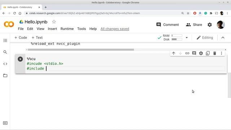Open the Tools menu
The width and height of the screenshot is (231, 130).
tap(82, 29)
